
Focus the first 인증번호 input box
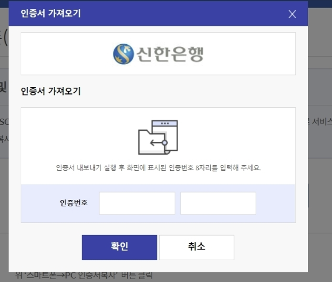point(137,203)
